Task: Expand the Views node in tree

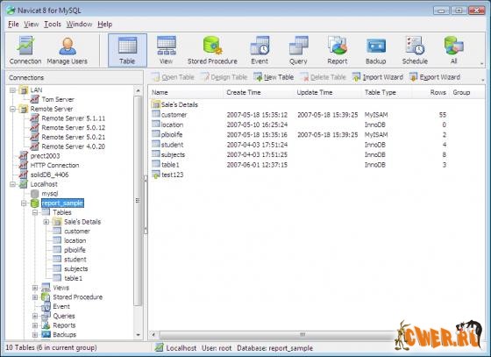Action: coord(35,288)
